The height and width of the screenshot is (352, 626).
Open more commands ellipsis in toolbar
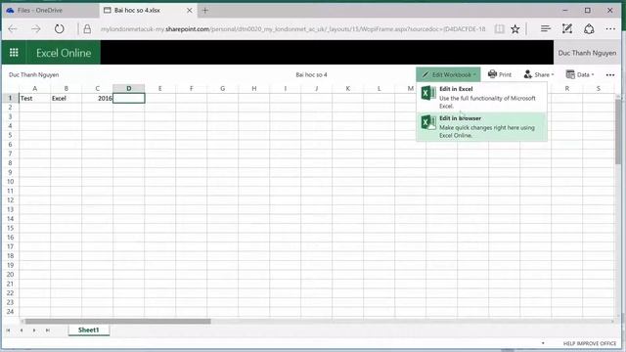click(610, 74)
